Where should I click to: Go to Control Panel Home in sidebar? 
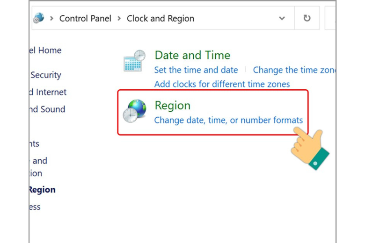coord(46,50)
